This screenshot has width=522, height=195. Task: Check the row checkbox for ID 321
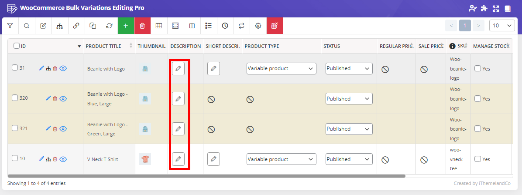click(15, 128)
